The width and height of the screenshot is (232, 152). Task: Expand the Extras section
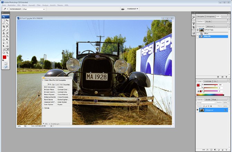click(x=43, y=108)
